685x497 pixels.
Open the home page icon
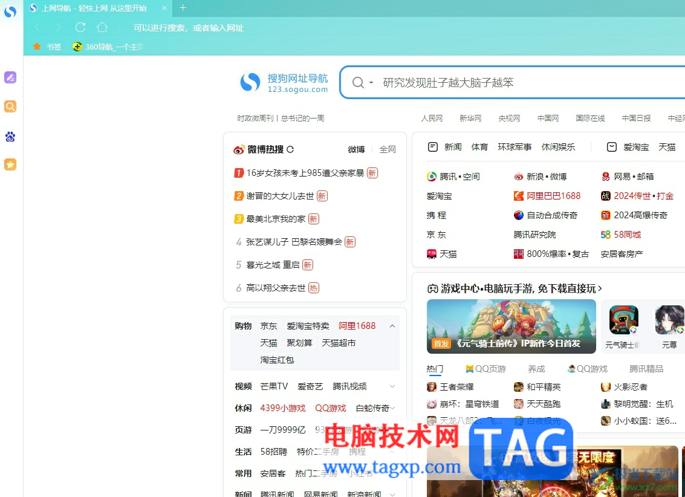tap(102, 27)
